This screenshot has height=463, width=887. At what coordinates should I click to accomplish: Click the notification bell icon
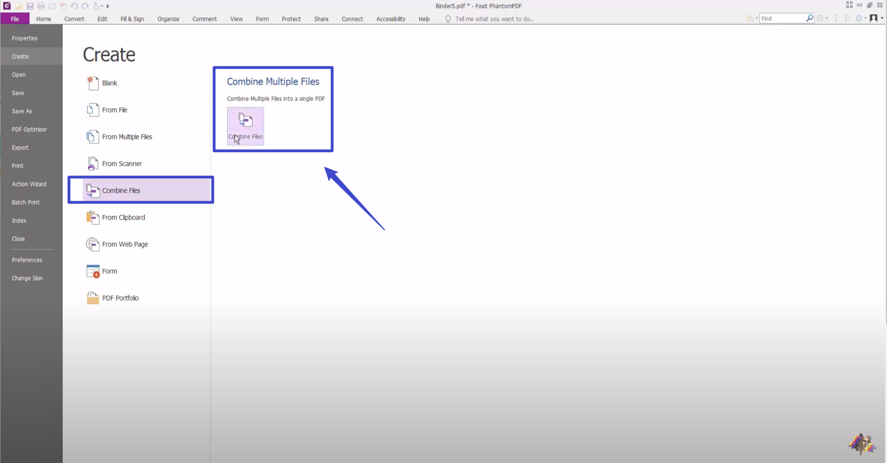point(858,18)
